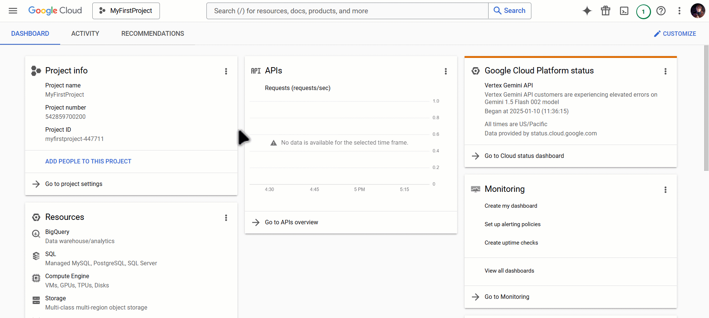Screen dimensions: 709x318
Task: Select project ID myfirstproject-447711 text
Action: [x=75, y=139]
